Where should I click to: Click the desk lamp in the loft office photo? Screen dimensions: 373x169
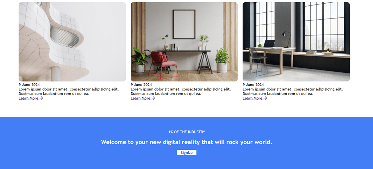[x=286, y=39]
